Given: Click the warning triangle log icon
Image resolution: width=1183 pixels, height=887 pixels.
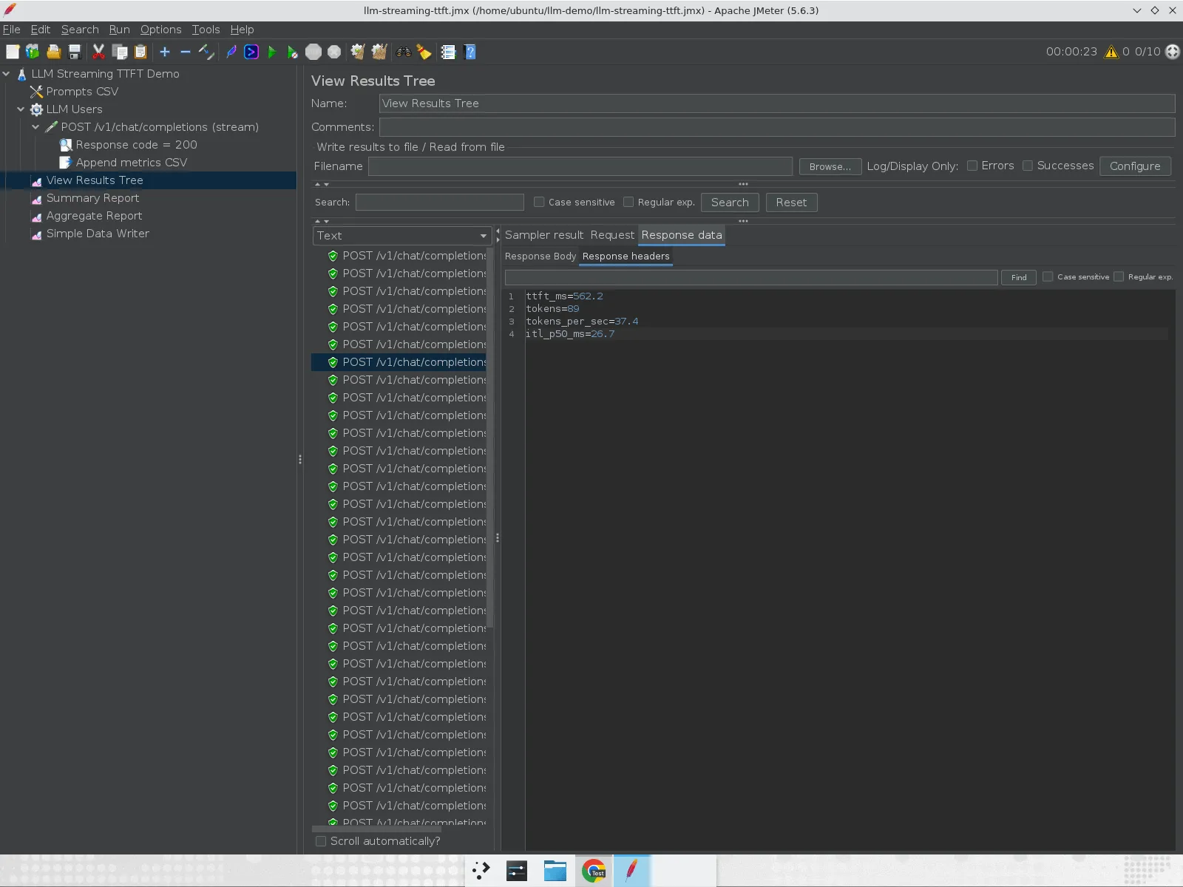Looking at the screenshot, I should (x=1111, y=52).
